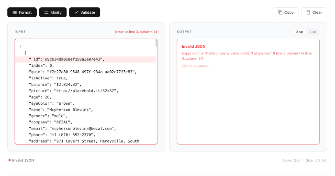Select the 2 sp indentation option
Image resolution: width=335 pixels, height=176 pixels.
pos(299,32)
